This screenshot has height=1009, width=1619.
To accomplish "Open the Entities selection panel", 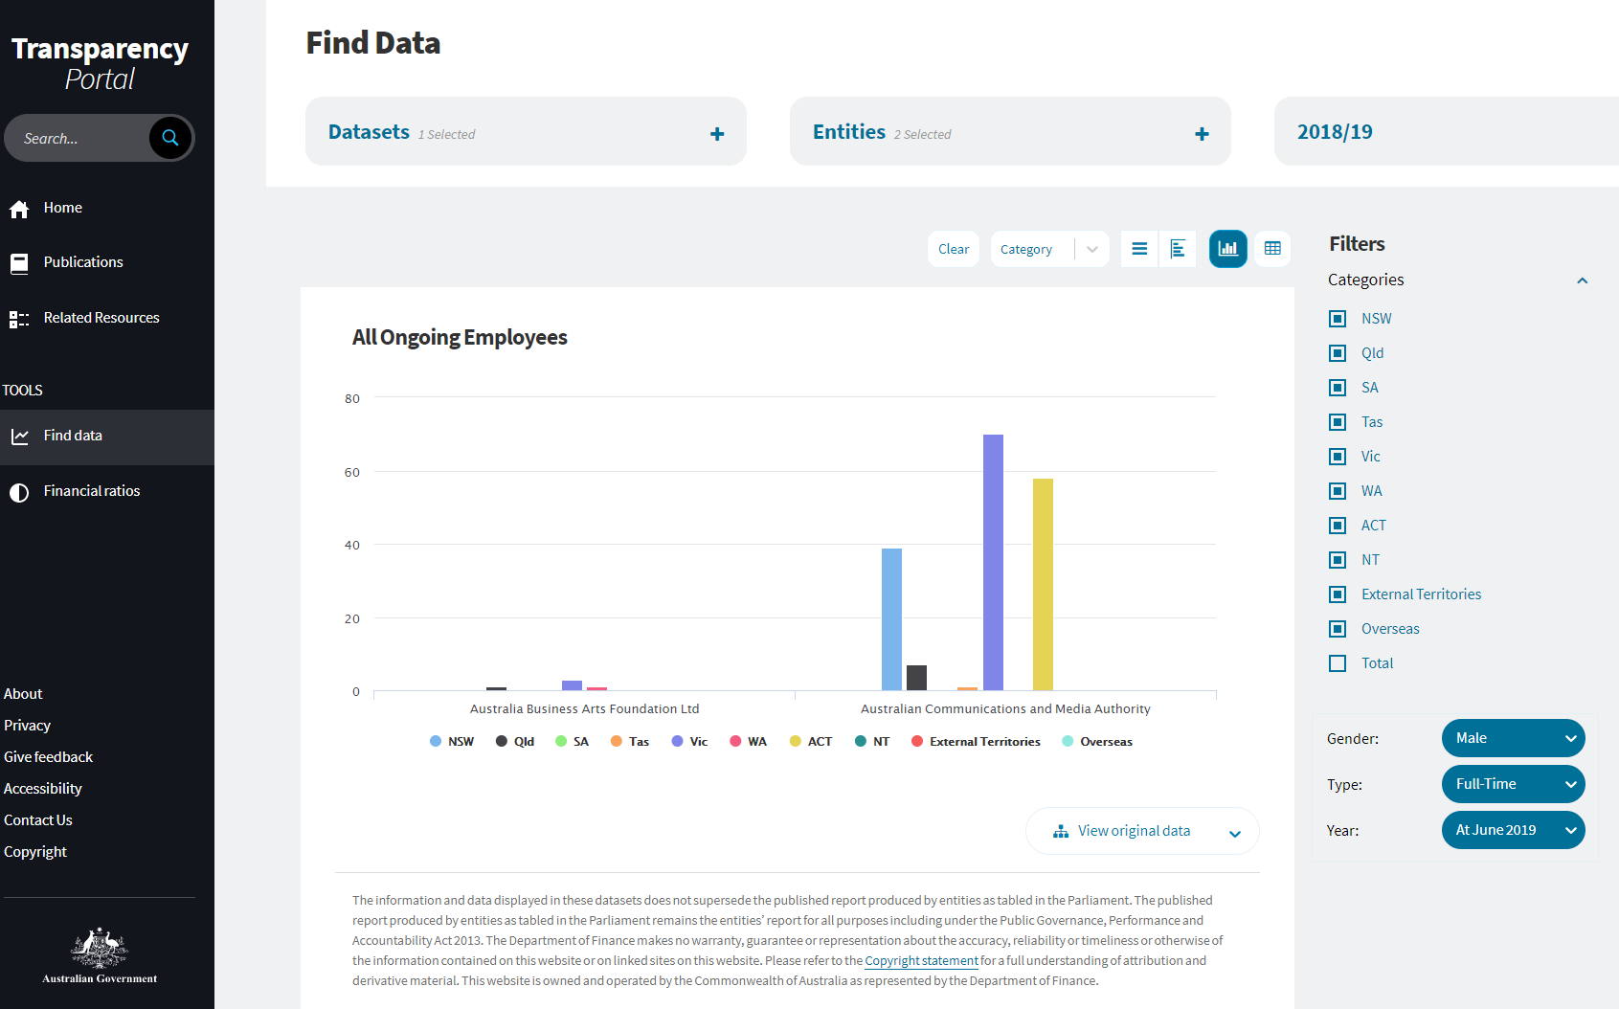I will (1201, 132).
